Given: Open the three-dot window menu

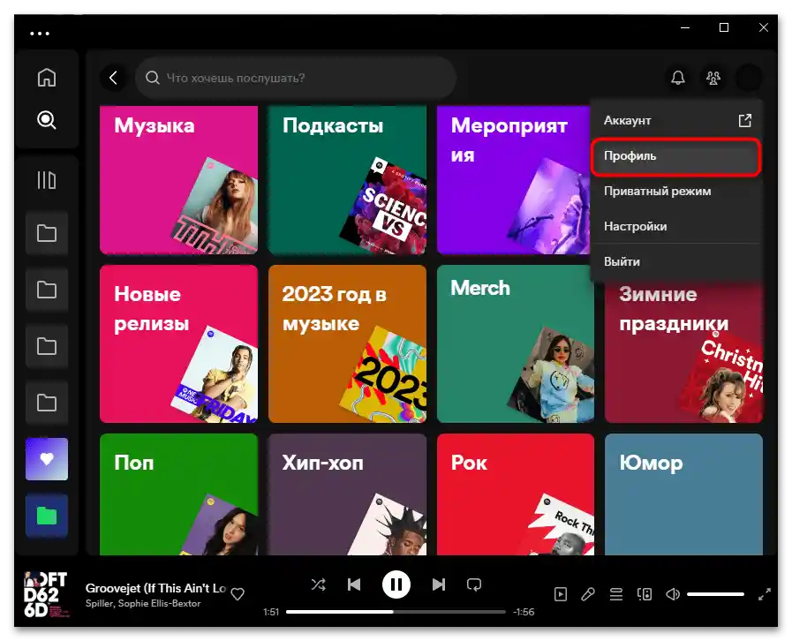Looking at the screenshot, I should (x=39, y=32).
